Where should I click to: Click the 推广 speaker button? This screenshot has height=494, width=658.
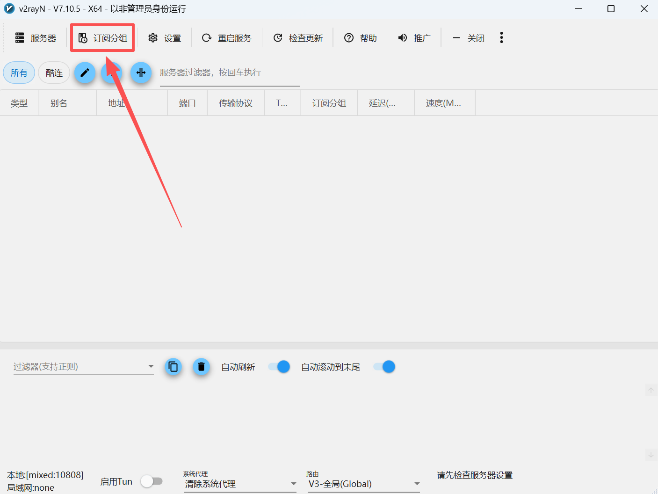(414, 38)
